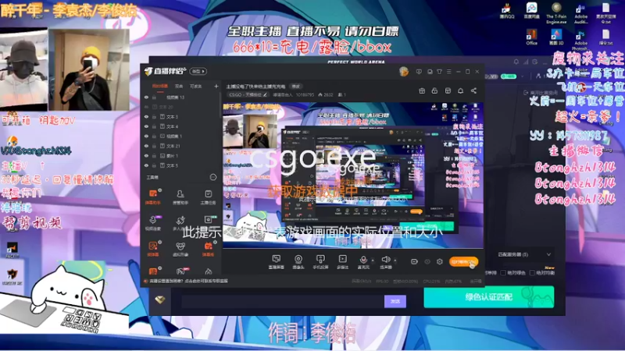This screenshot has width=625, height=351.
Task: Select the 文本 20 source row
Action: 181,107
